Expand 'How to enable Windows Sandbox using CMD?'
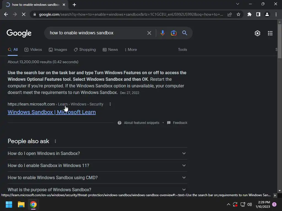The image size is (282, 211). pos(97,178)
